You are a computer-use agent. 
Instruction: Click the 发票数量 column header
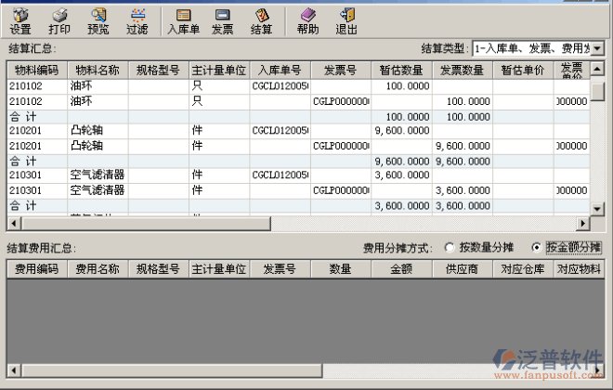[x=463, y=71]
